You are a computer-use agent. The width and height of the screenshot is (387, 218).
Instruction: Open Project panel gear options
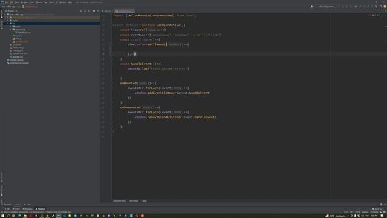[94, 11]
